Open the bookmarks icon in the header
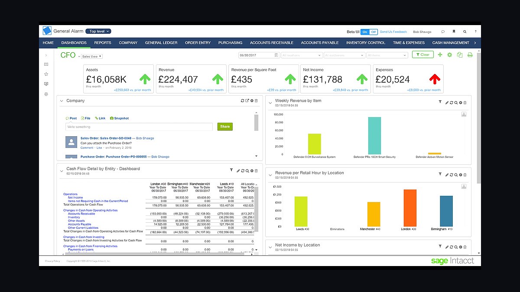520x292 pixels. [x=454, y=32]
